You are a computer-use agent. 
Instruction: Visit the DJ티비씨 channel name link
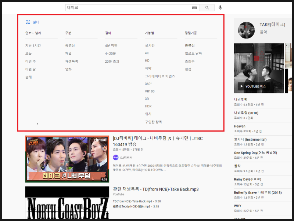coord(126,158)
